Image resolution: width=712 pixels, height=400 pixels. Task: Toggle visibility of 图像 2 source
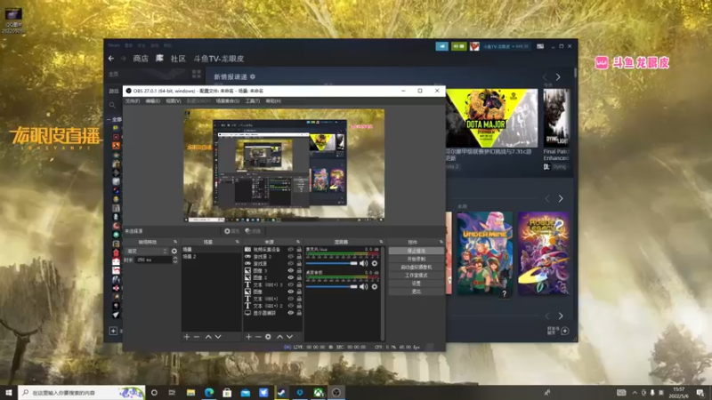[x=291, y=277]
